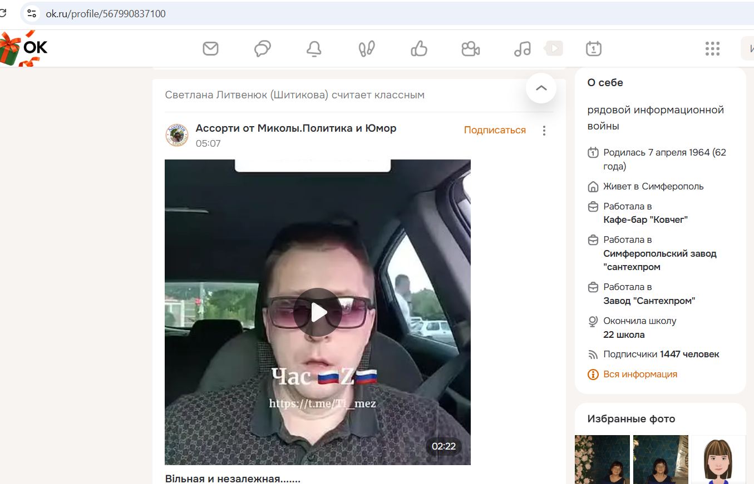Open Симферопольский завод "сантехпром workplace link

(660, 260)
